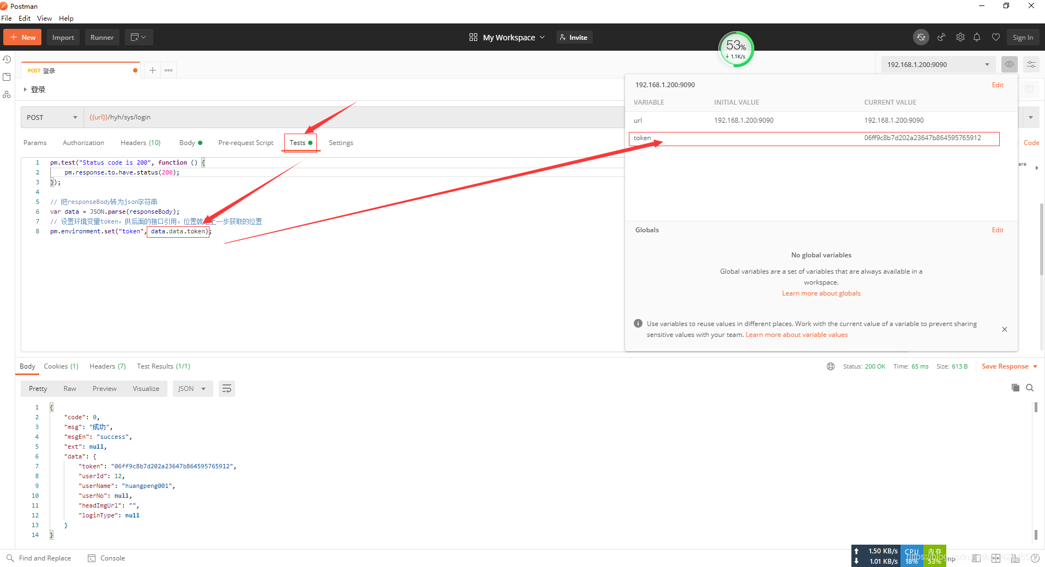Open the View menu
Viewport: 1045px width, 567px height.
[x=44, y=18]
